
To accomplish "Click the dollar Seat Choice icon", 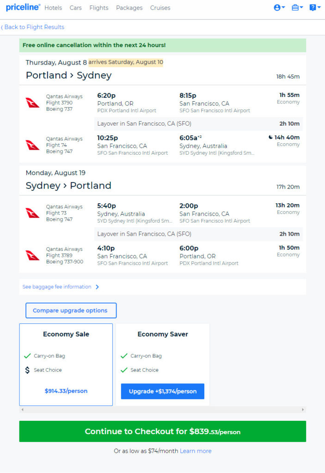I will click(27, 370).
